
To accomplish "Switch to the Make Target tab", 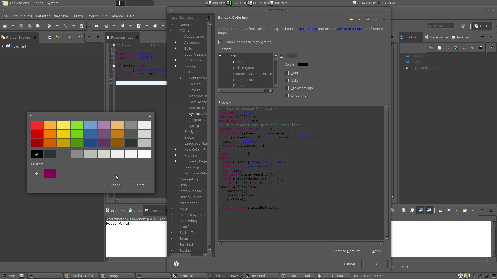I will click(437, 37).
